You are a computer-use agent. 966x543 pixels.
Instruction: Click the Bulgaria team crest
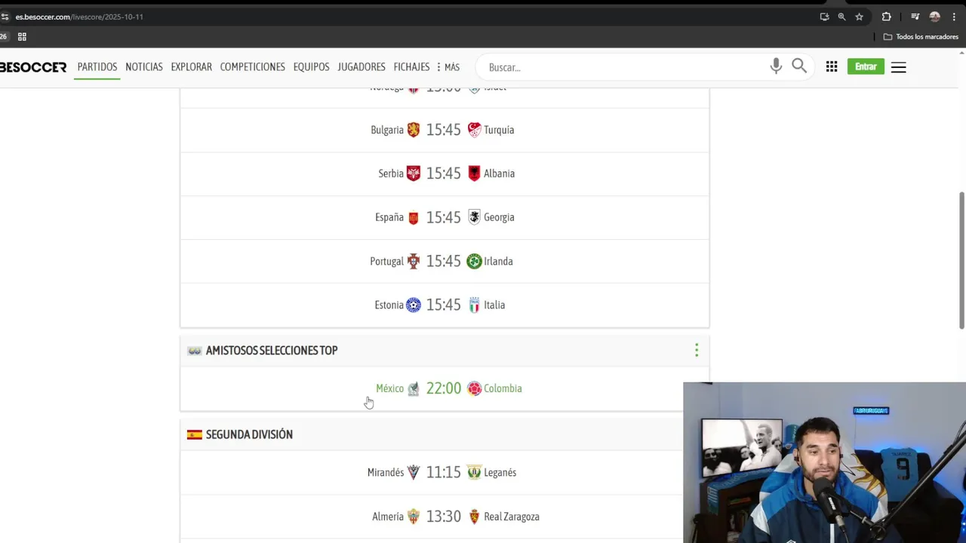coord(414,130)
